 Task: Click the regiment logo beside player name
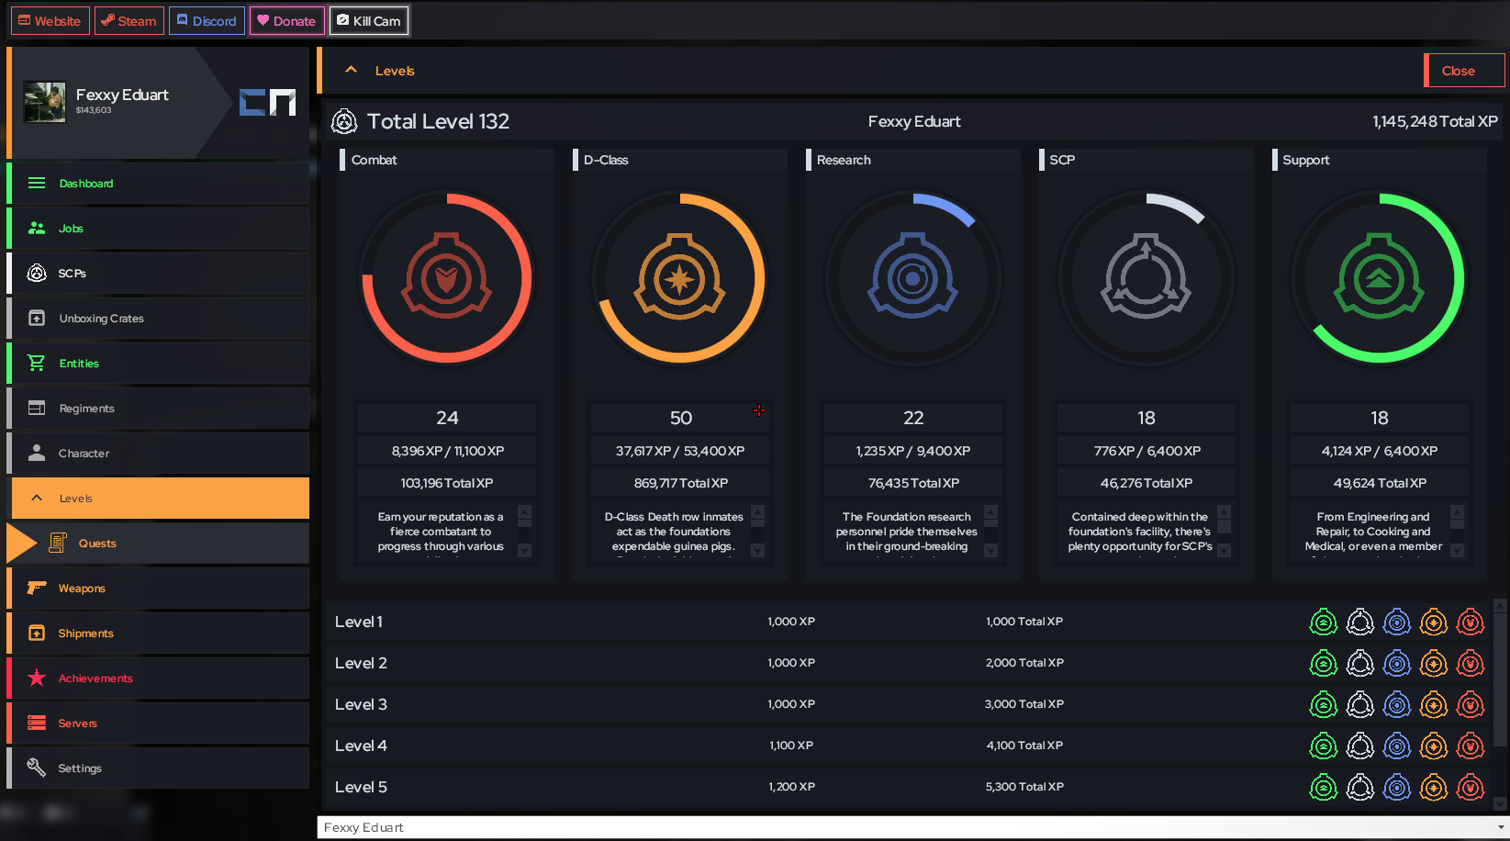pos(268,102)
